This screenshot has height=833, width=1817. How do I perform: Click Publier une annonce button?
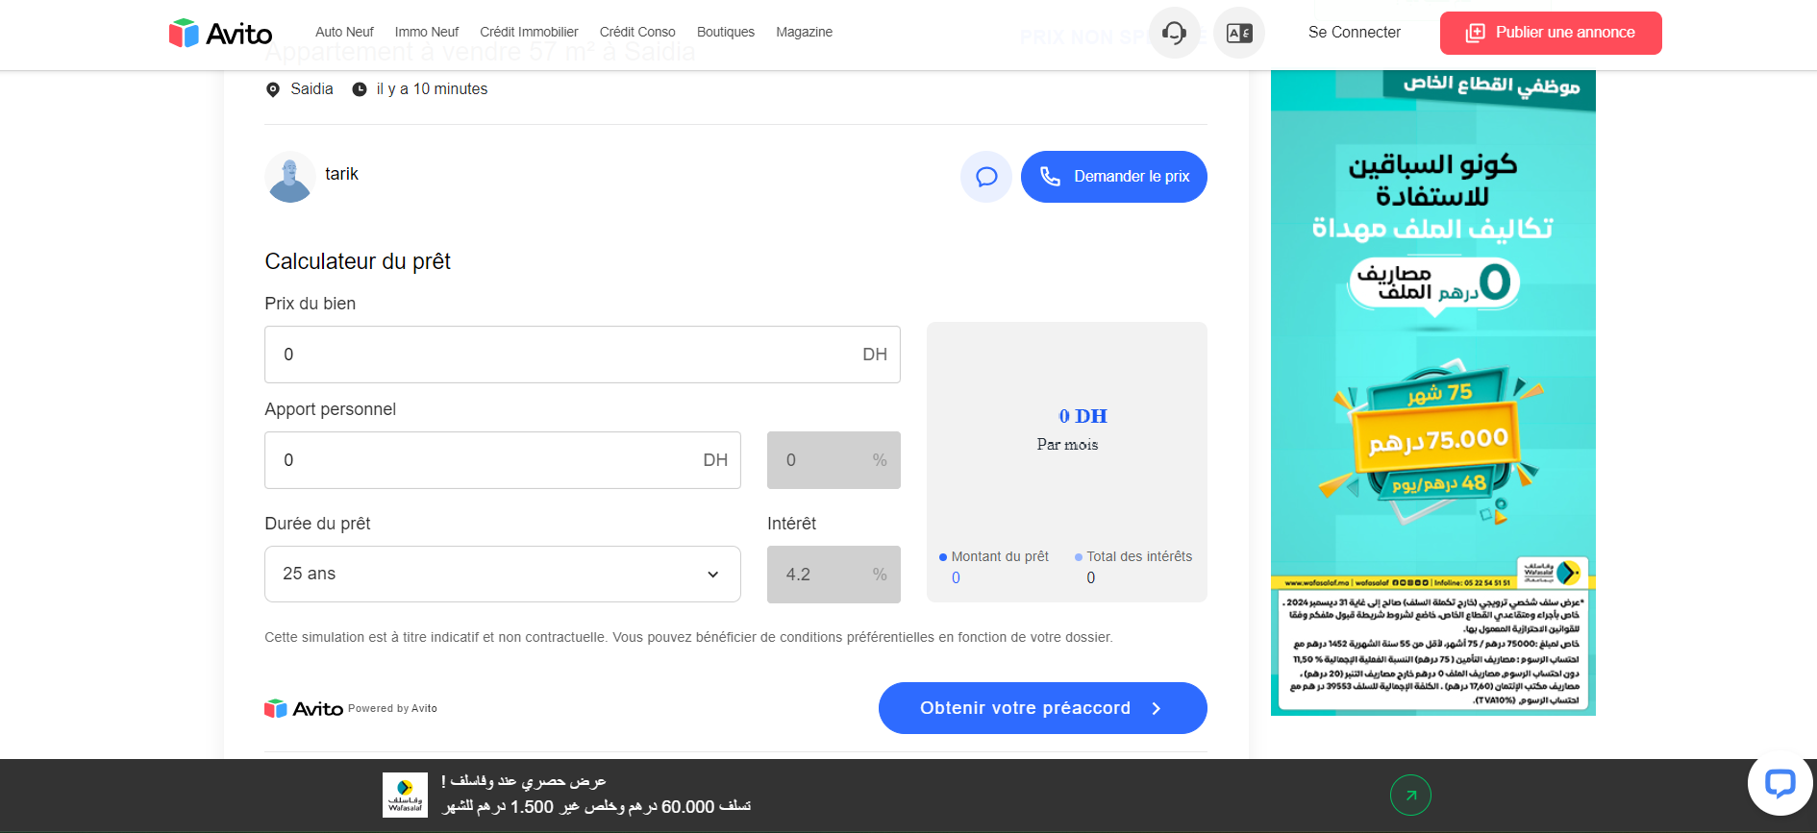pyautogui.click(x=1551, y=33)
